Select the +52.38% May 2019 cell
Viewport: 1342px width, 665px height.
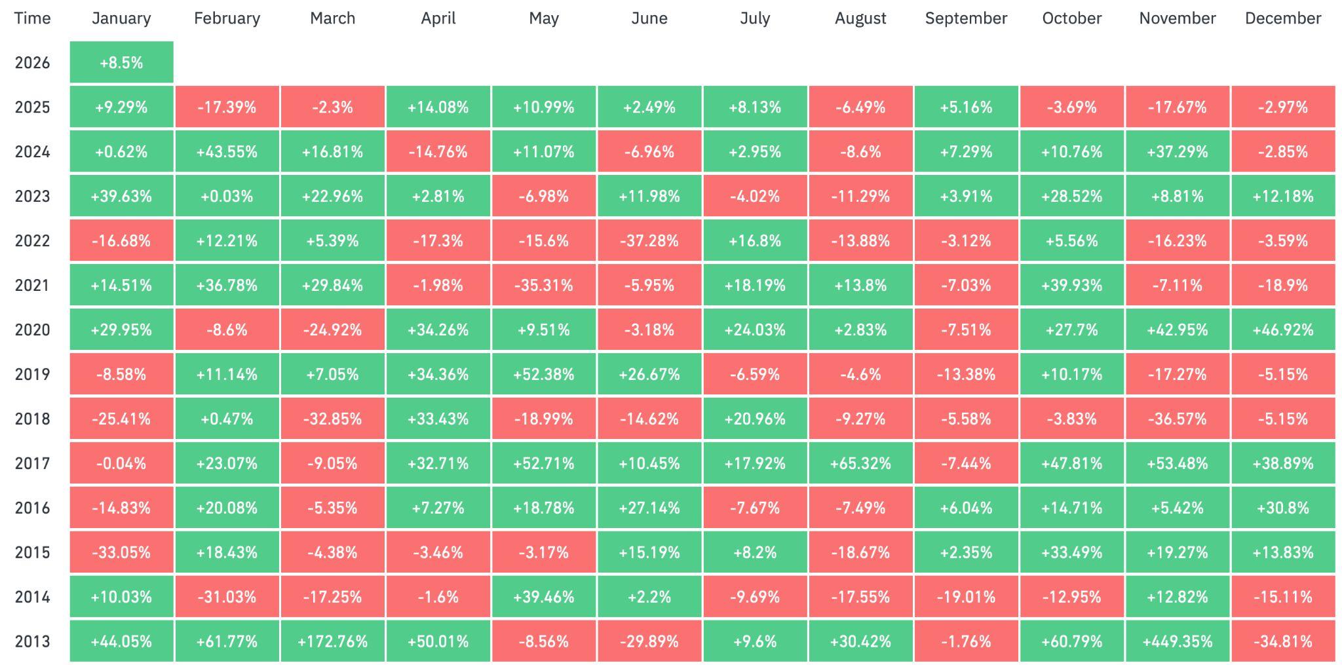[543, 375]
